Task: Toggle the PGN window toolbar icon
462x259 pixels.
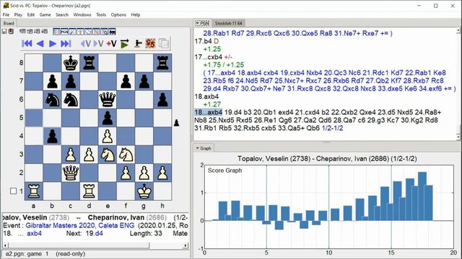Action: pyautogui.click(x=64, y=32)
